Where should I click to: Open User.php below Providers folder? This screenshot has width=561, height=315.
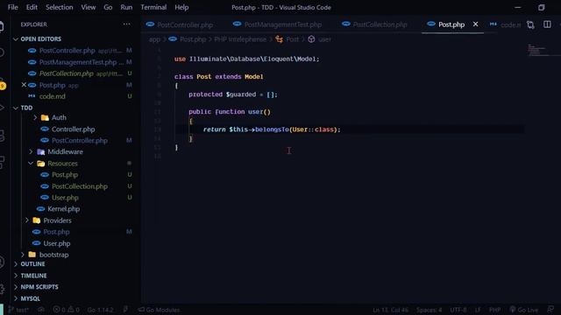[x=56, y=243]
